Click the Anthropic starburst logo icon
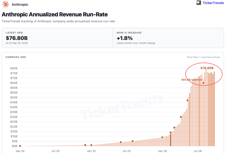Screen dimensions: 226x154 point(5,4)
